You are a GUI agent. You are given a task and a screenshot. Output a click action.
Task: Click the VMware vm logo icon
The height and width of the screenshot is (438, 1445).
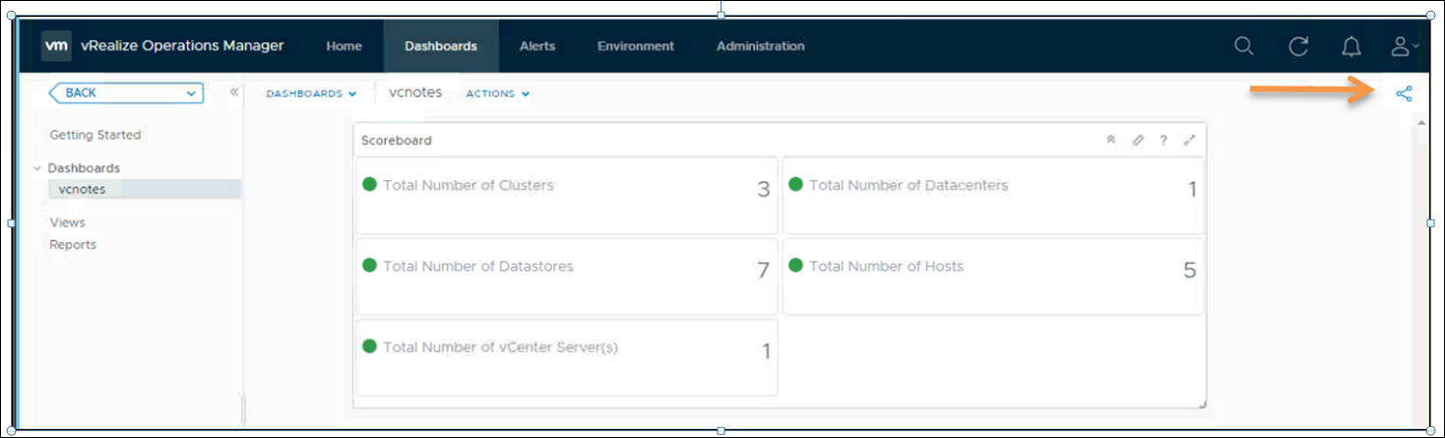[x=56, y=45]
